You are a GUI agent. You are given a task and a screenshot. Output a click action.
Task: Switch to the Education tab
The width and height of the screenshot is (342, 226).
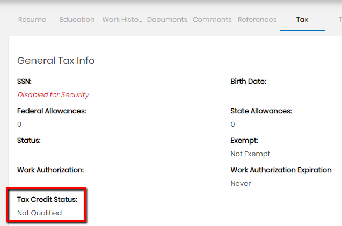(77, 20)
